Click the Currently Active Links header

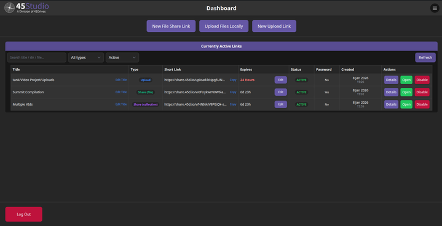221,46
